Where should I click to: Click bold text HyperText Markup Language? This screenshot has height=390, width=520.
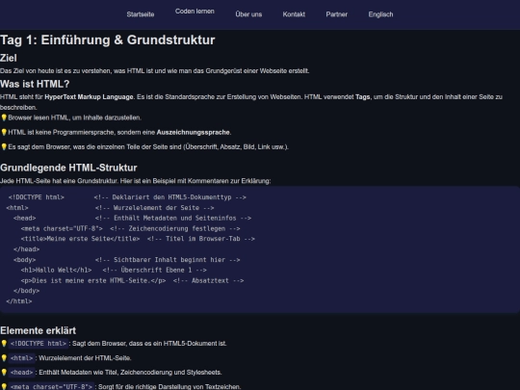point(89,97)
